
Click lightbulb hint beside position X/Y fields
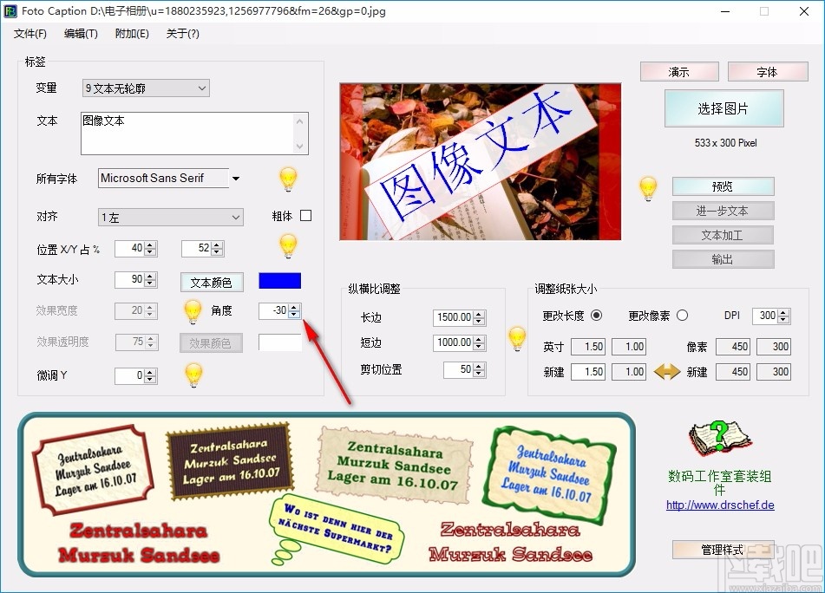click(288, 246)
